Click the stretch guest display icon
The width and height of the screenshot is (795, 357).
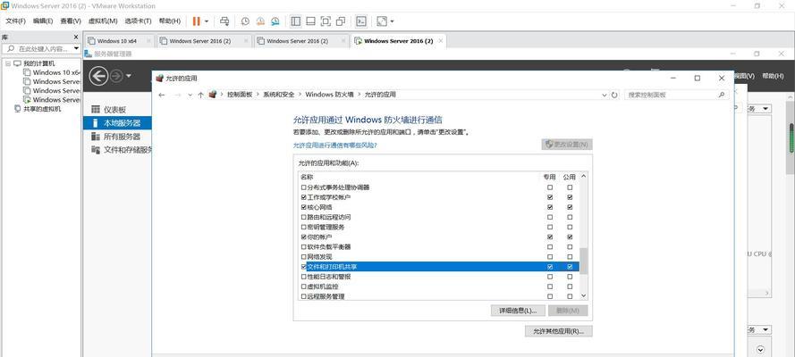click(x=382, y=21)
